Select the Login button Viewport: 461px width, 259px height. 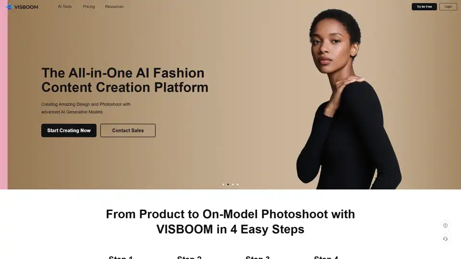point(448,6)
